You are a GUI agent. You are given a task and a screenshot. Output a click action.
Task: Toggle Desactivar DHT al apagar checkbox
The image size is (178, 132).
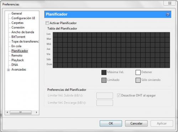119,95
